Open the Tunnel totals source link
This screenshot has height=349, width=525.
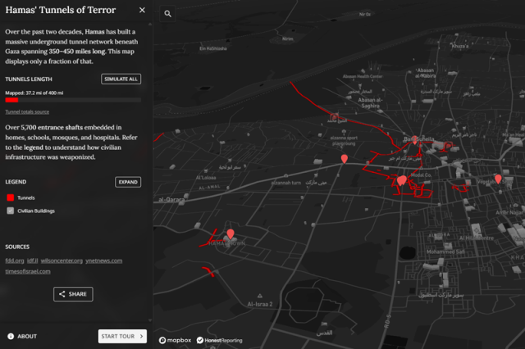[x=27, y=111]
